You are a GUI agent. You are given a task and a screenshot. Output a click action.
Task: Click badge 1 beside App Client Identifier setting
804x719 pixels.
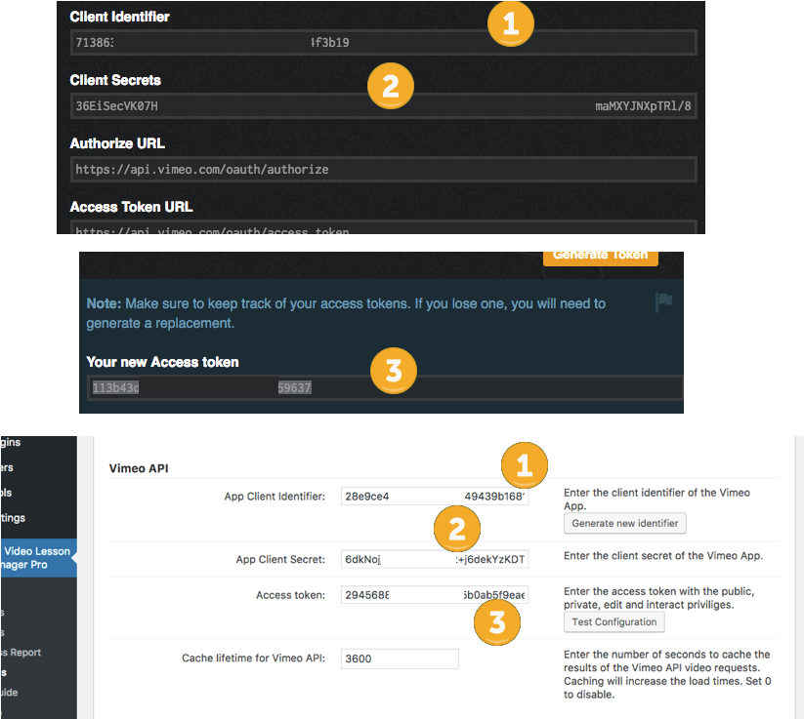[525, 465]
